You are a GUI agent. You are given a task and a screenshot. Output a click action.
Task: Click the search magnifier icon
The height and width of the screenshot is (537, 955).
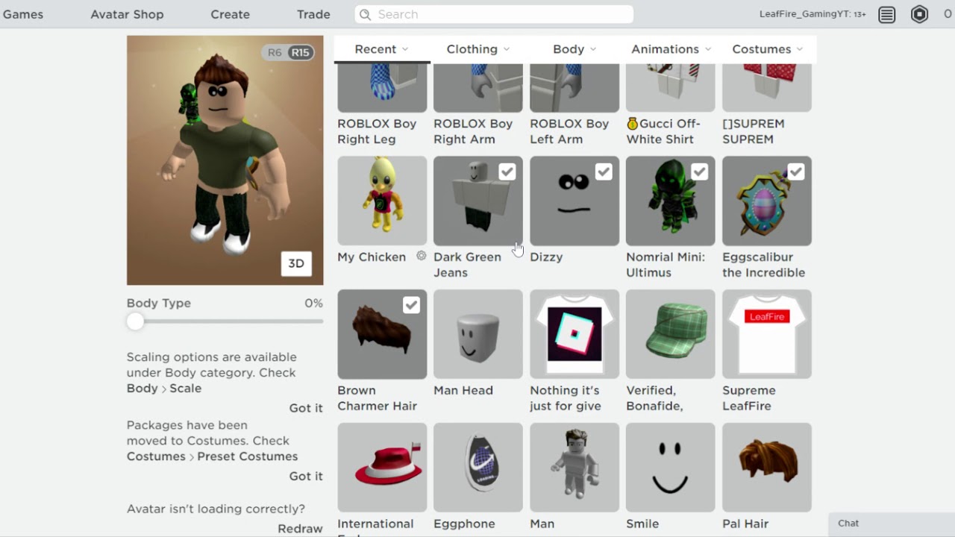tap(364, 14)
